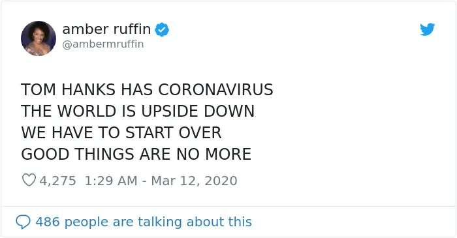457x238 pixels.
Task: Click the words TOM HANKS
Action: click(x=68, y=89)
